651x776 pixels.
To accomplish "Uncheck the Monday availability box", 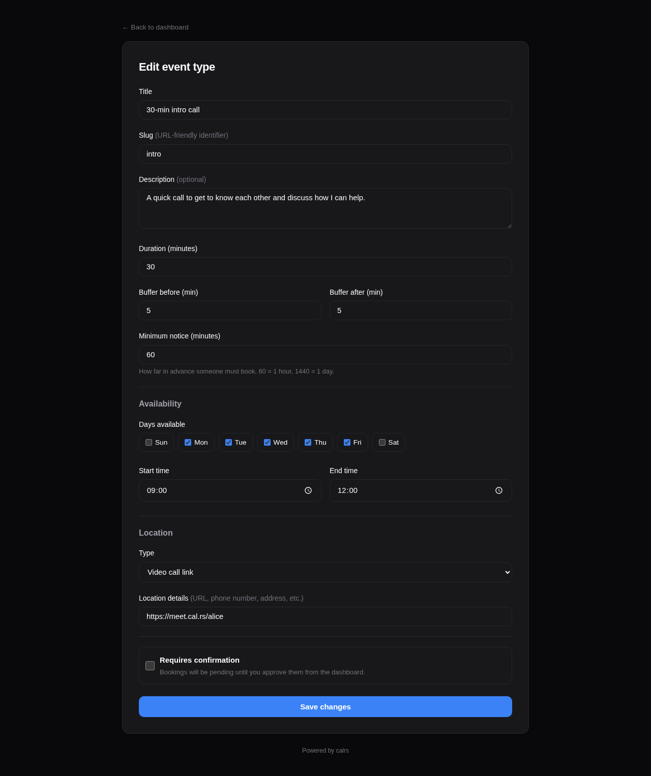I will point(188,442).
